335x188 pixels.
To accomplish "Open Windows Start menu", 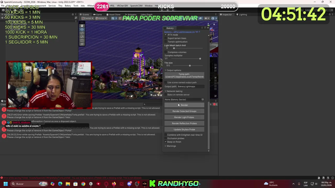I will 5,184.
